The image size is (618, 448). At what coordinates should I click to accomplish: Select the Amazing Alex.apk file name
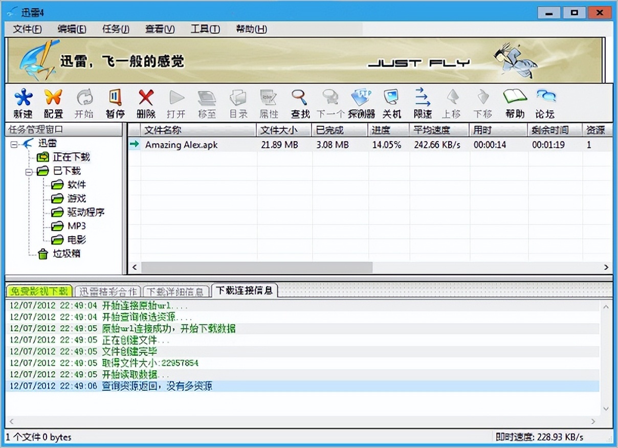click(182, 145)
